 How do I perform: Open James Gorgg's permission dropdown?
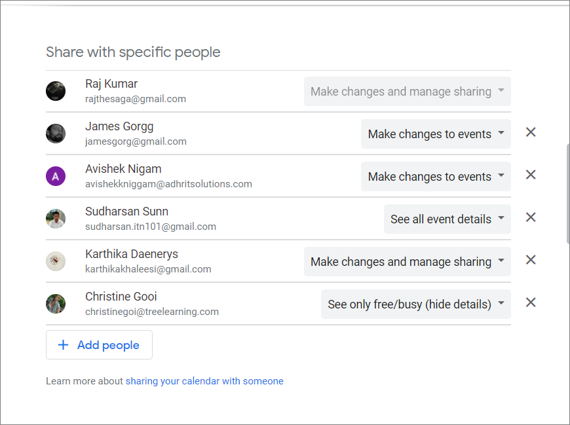click(x=436, y=134)
